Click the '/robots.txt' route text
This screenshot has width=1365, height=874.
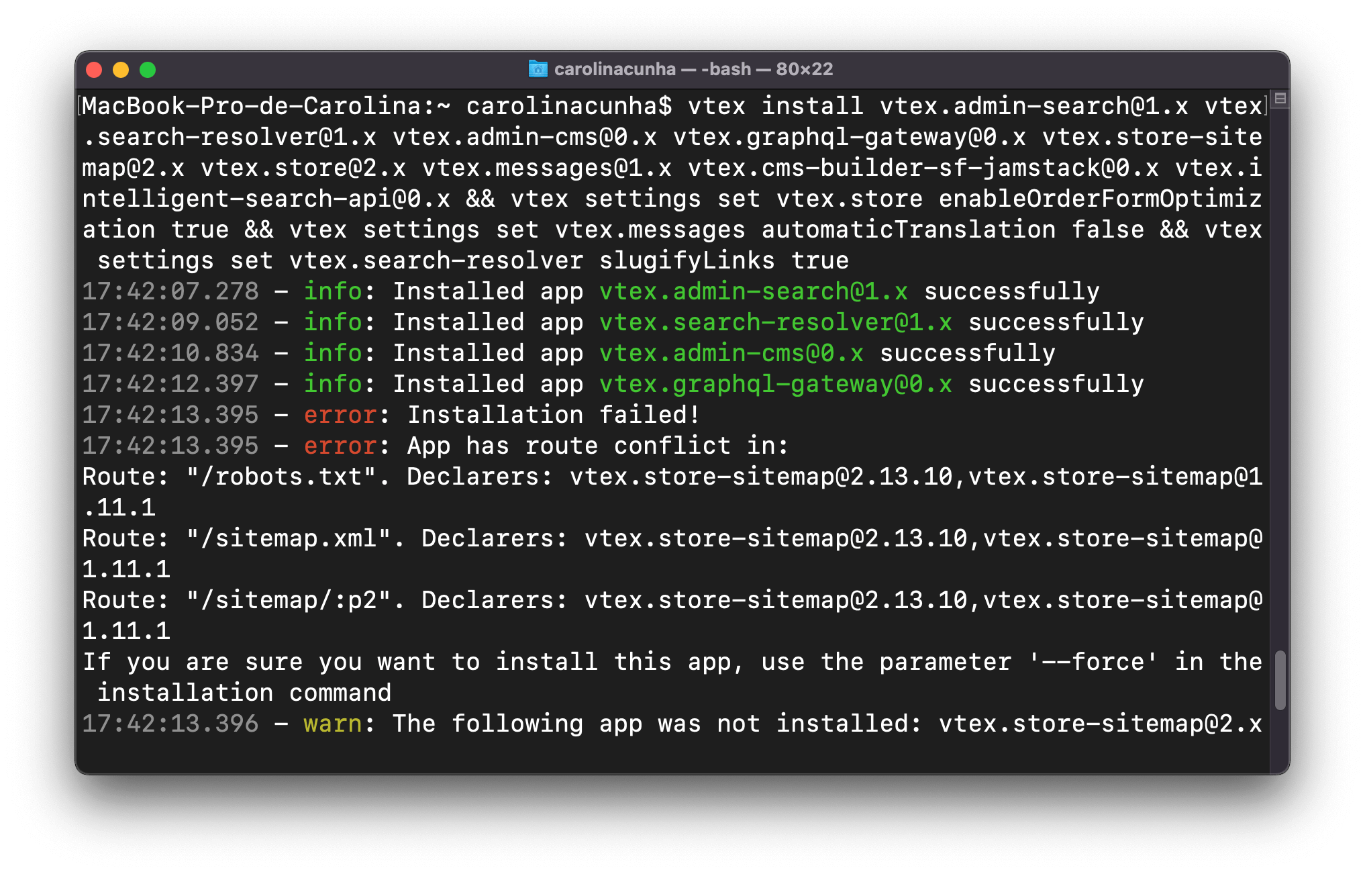[x=281, y=477]
